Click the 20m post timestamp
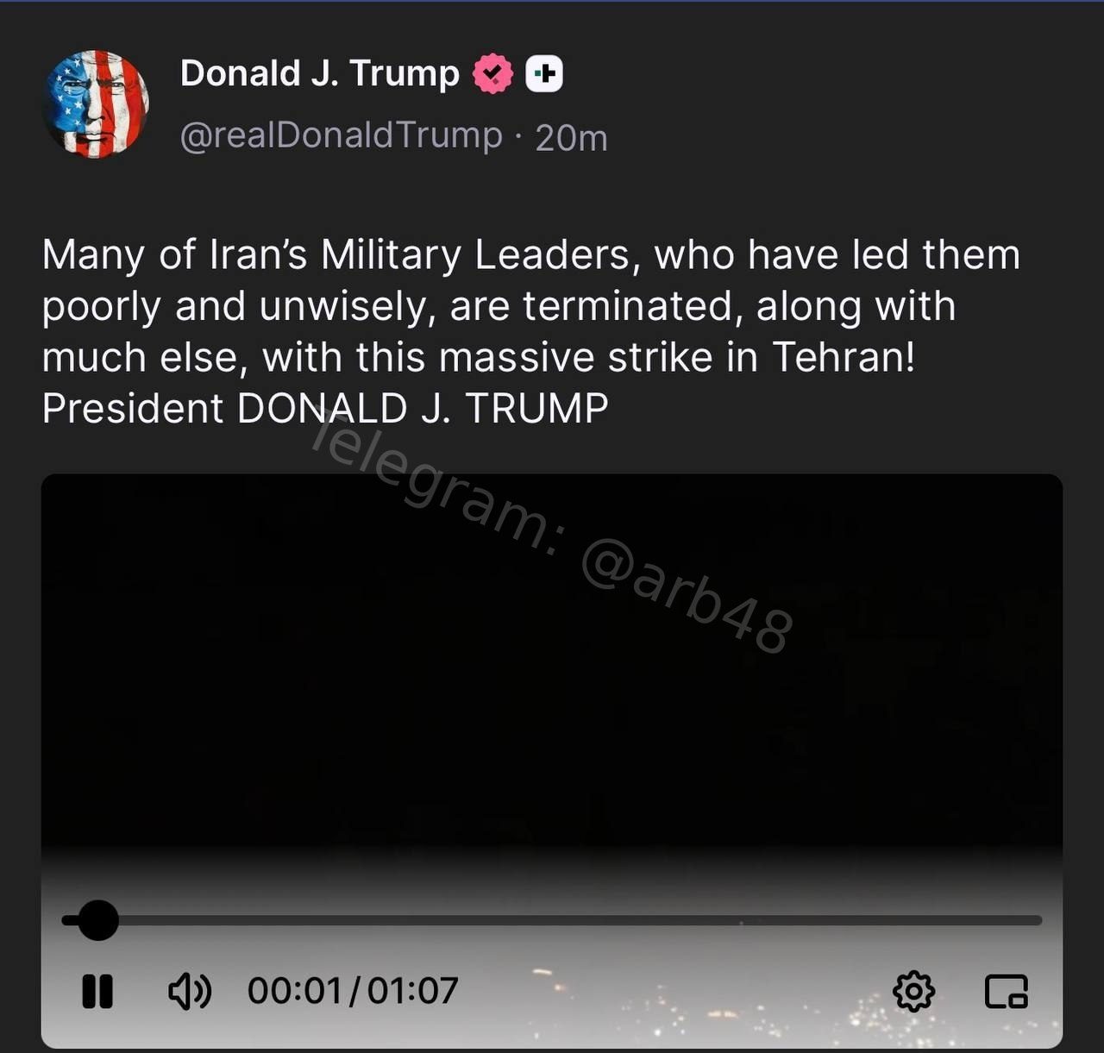 tap(571, 138)
